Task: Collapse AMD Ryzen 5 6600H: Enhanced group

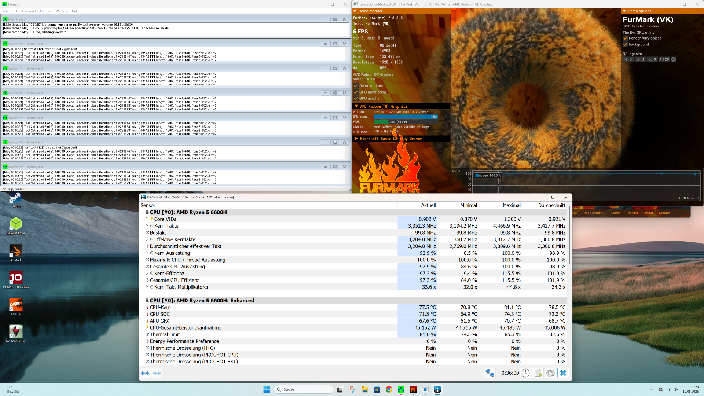Action: (143, 300)
